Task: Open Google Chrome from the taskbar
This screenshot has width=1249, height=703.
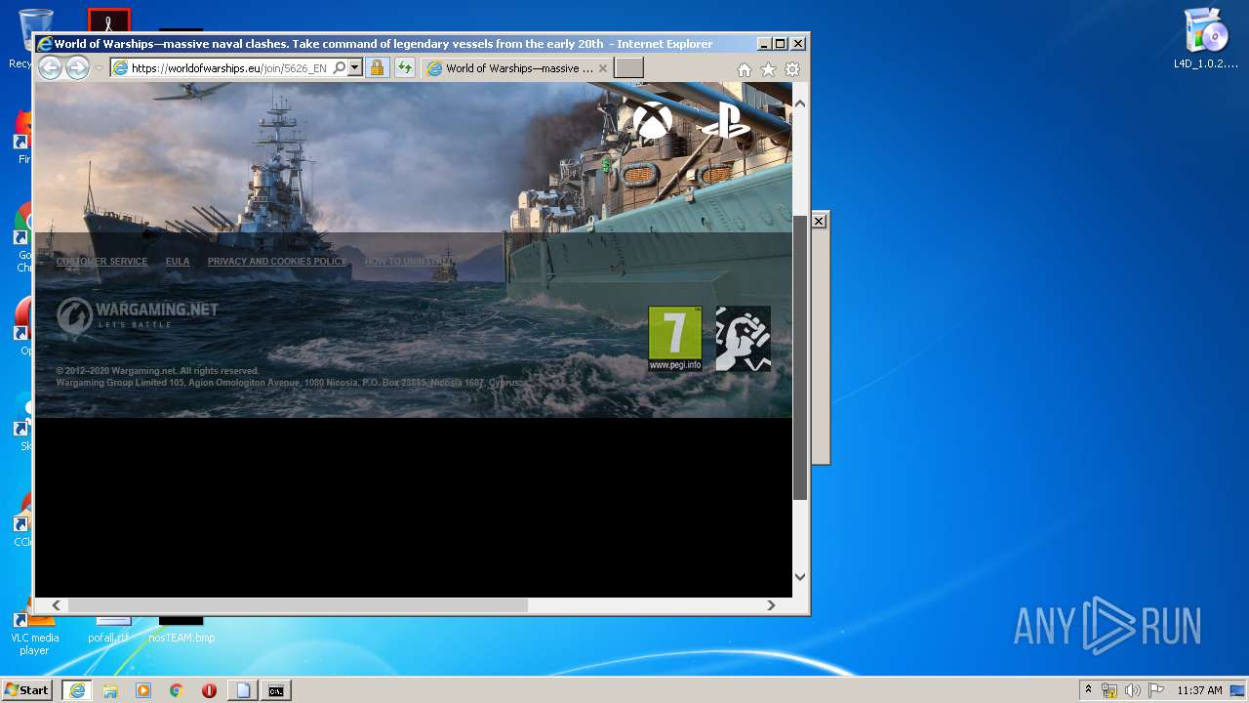Action: click(177, 690)
